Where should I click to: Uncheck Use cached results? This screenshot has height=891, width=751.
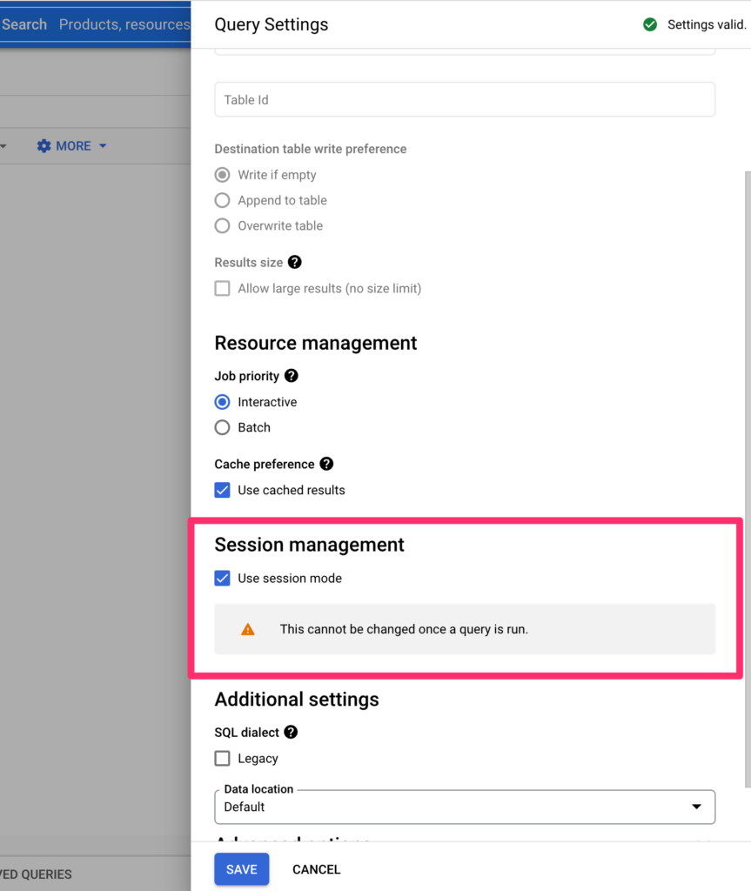223,490
